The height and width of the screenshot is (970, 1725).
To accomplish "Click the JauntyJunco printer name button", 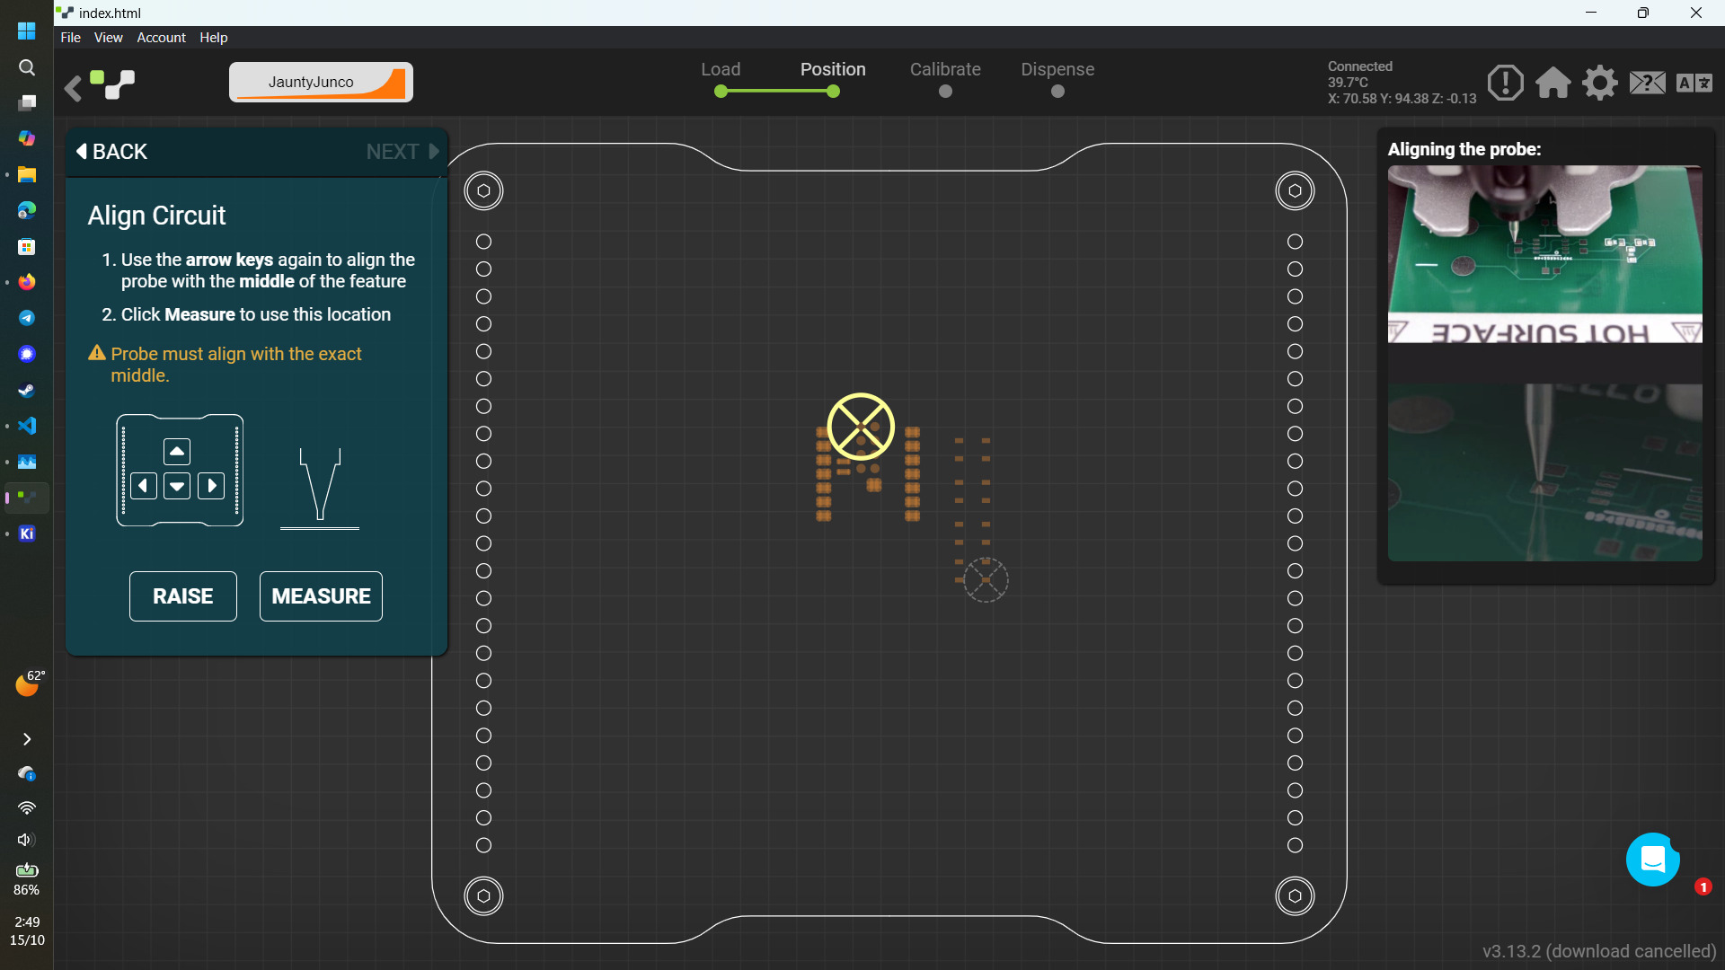I will tap(321, 82).
